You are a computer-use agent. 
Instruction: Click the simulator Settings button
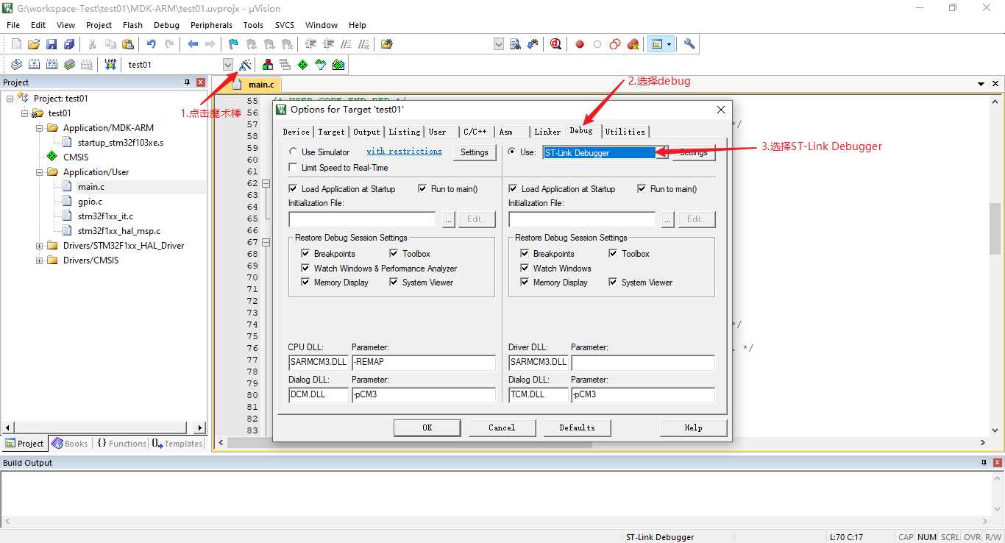pyautogui.click(x=475, y=152)
